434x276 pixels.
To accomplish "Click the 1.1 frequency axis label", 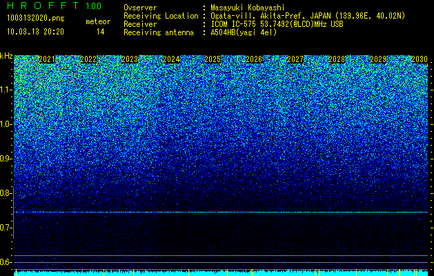I will coord(6,90).
